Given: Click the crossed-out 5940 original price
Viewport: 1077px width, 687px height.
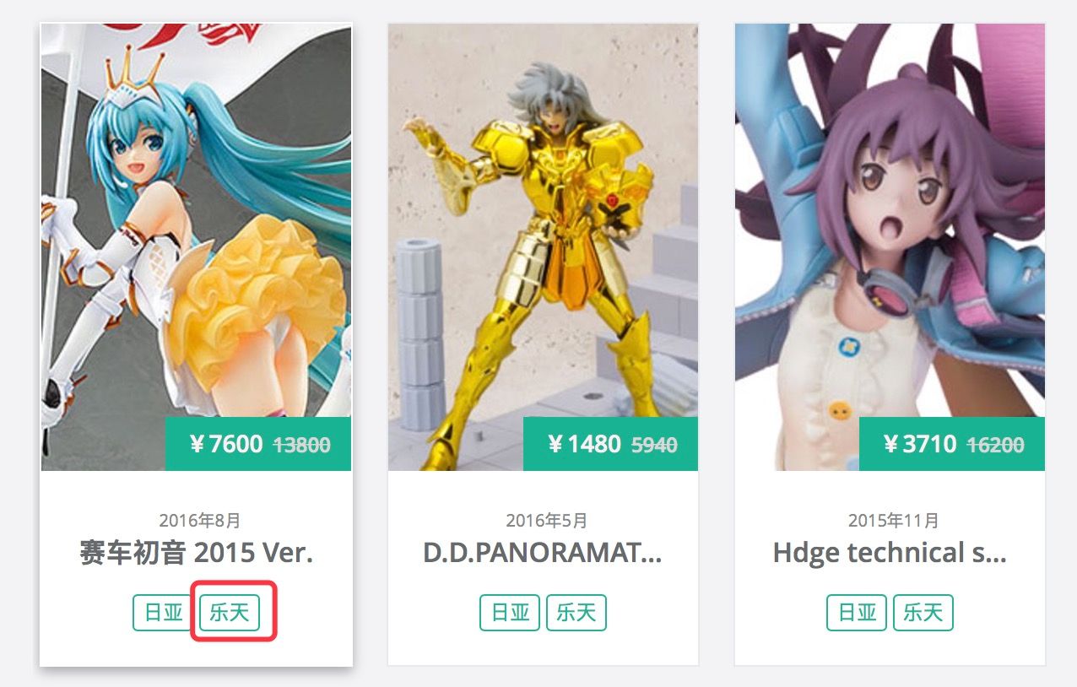Looking at the screenshot, I should pyautogui.click(x=655, y=445).
